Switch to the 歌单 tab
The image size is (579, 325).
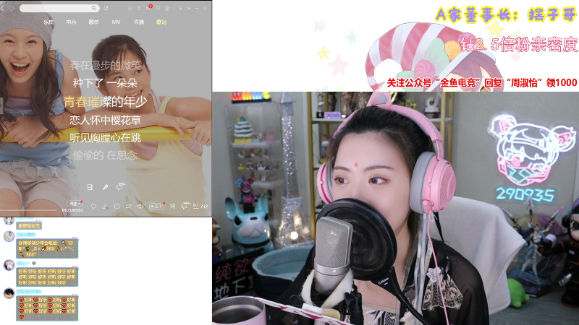pos(94,22)
